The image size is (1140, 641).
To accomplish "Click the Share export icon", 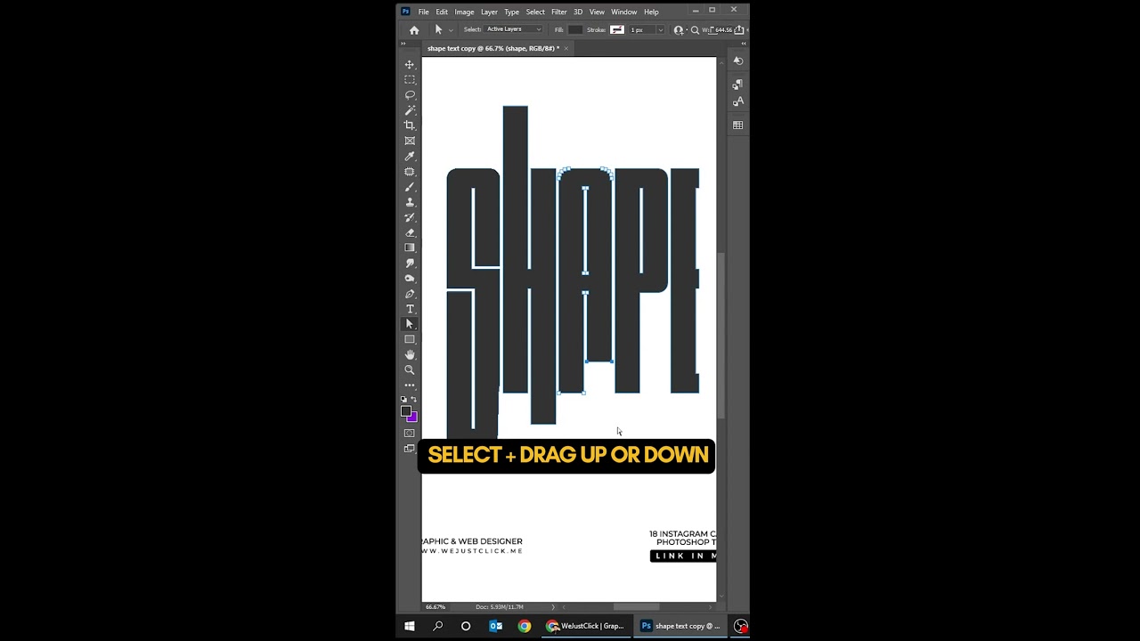I will coord(739,29).
